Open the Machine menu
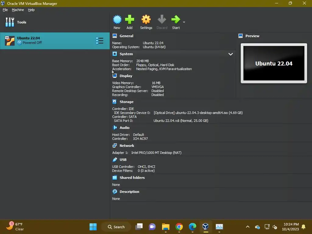This screenshot has height=234, width=312. pos(18,10)
